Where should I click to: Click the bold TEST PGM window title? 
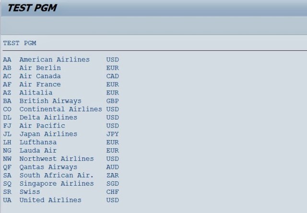32,8
